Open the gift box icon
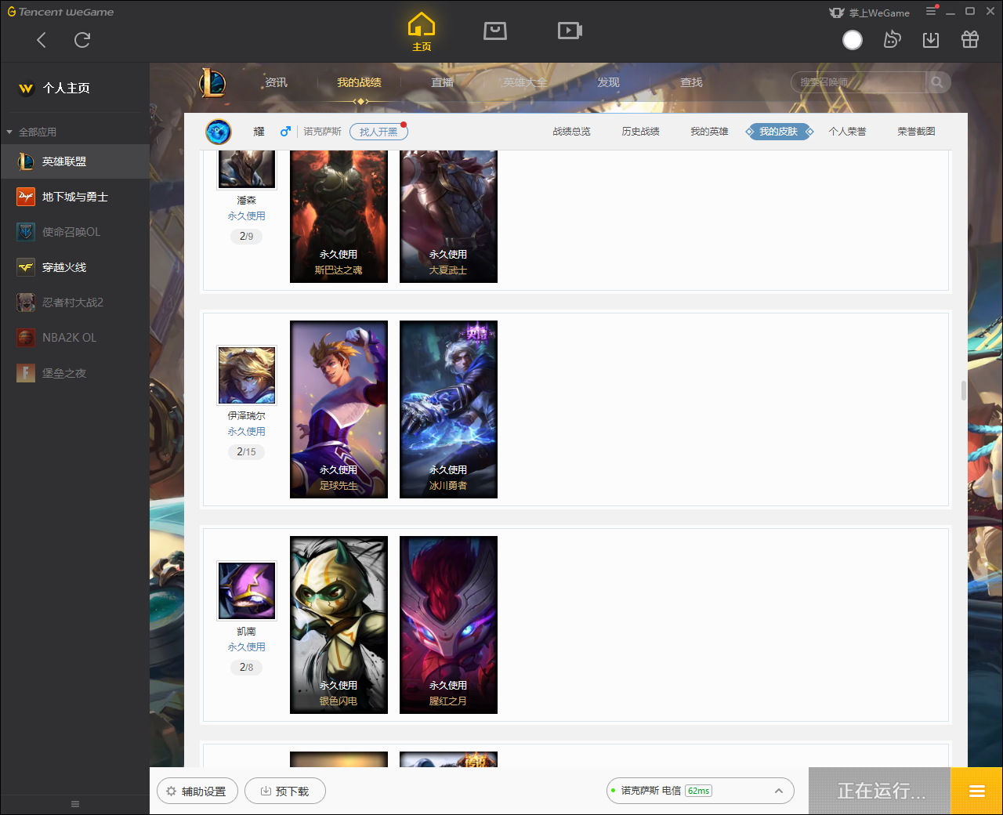Image resolution: width=1003 pixels, height=815 pixels. tap(970, 40)
